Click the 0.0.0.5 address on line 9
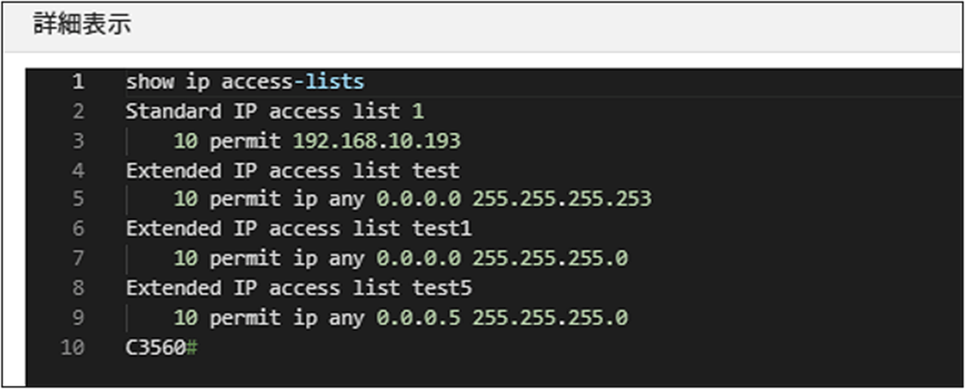The image size is (965, 389). click(x=418, y=317)
